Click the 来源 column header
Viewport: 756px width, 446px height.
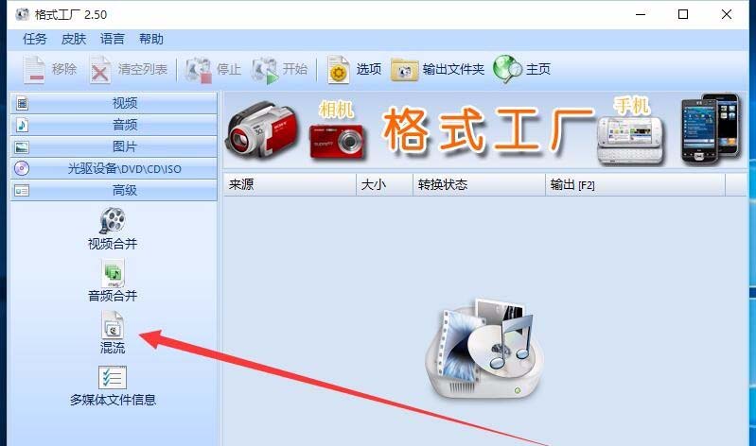(x=290, y=184)
